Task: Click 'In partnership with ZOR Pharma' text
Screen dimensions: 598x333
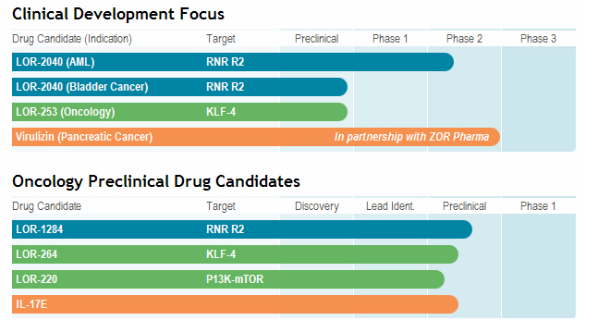Action: pos(411,137)
